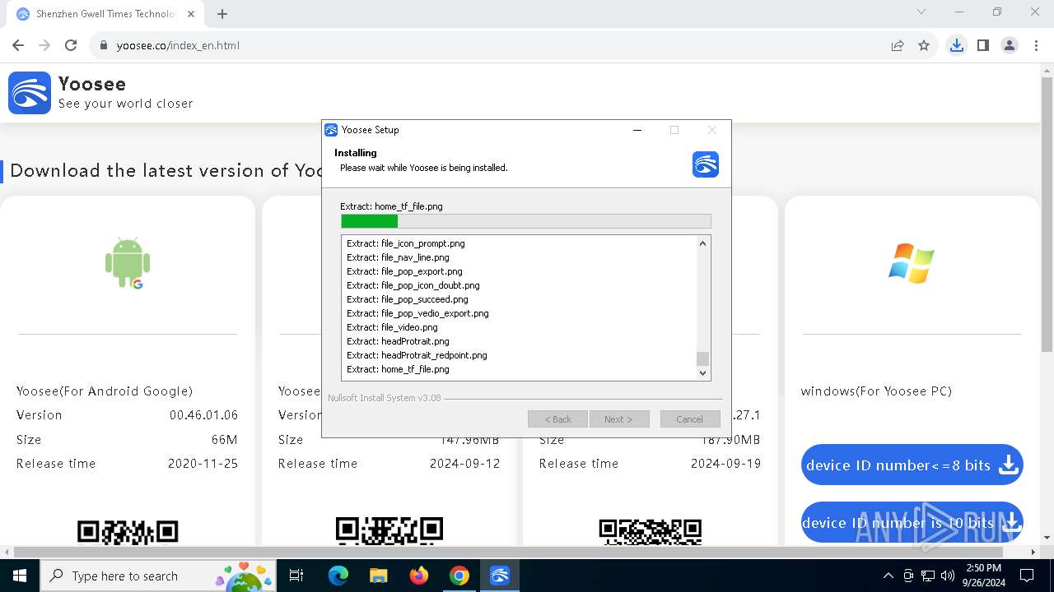Open the Chrome profile avatar
1054x592 pixels.
pyautogui.click(x=1010, y=45)
